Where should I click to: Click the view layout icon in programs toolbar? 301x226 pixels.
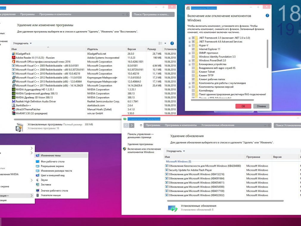tap(160, 43)
